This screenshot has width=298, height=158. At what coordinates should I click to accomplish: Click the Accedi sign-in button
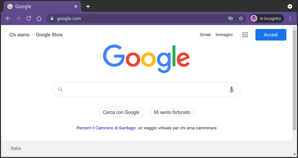[x=271, y=35]
